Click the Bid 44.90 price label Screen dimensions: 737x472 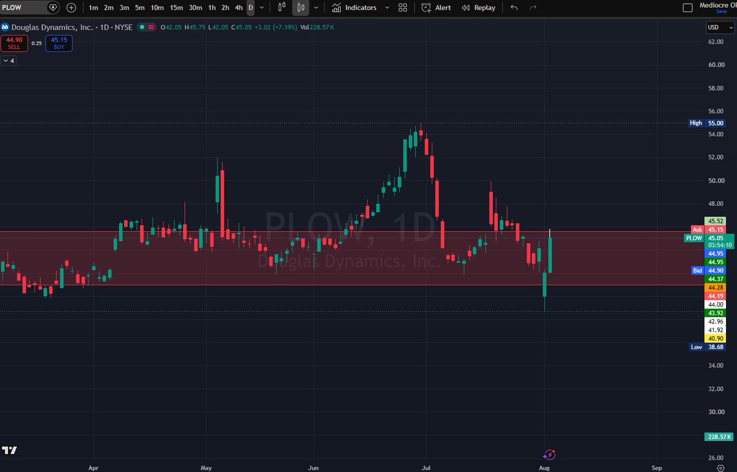click(x=709, y=270)
